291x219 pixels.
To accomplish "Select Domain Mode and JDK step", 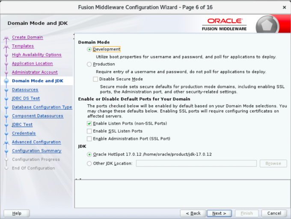I will click(38, 81).
